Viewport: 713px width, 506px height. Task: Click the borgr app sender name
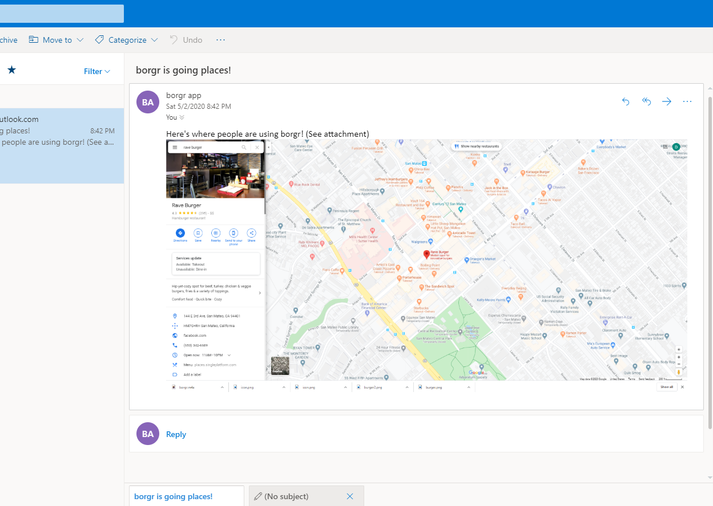pyautogui.click(x=183, y=95)
